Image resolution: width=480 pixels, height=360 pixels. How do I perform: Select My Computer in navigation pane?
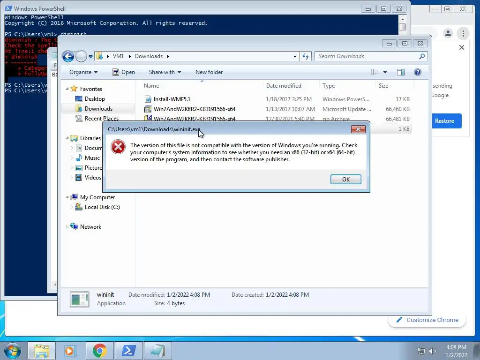coord(97,197)
